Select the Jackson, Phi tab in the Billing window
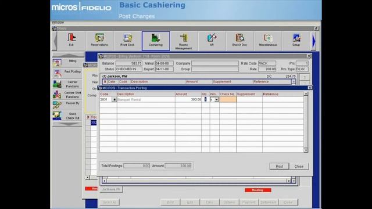Viewport: 372px width, 209px height. [111, 189]
